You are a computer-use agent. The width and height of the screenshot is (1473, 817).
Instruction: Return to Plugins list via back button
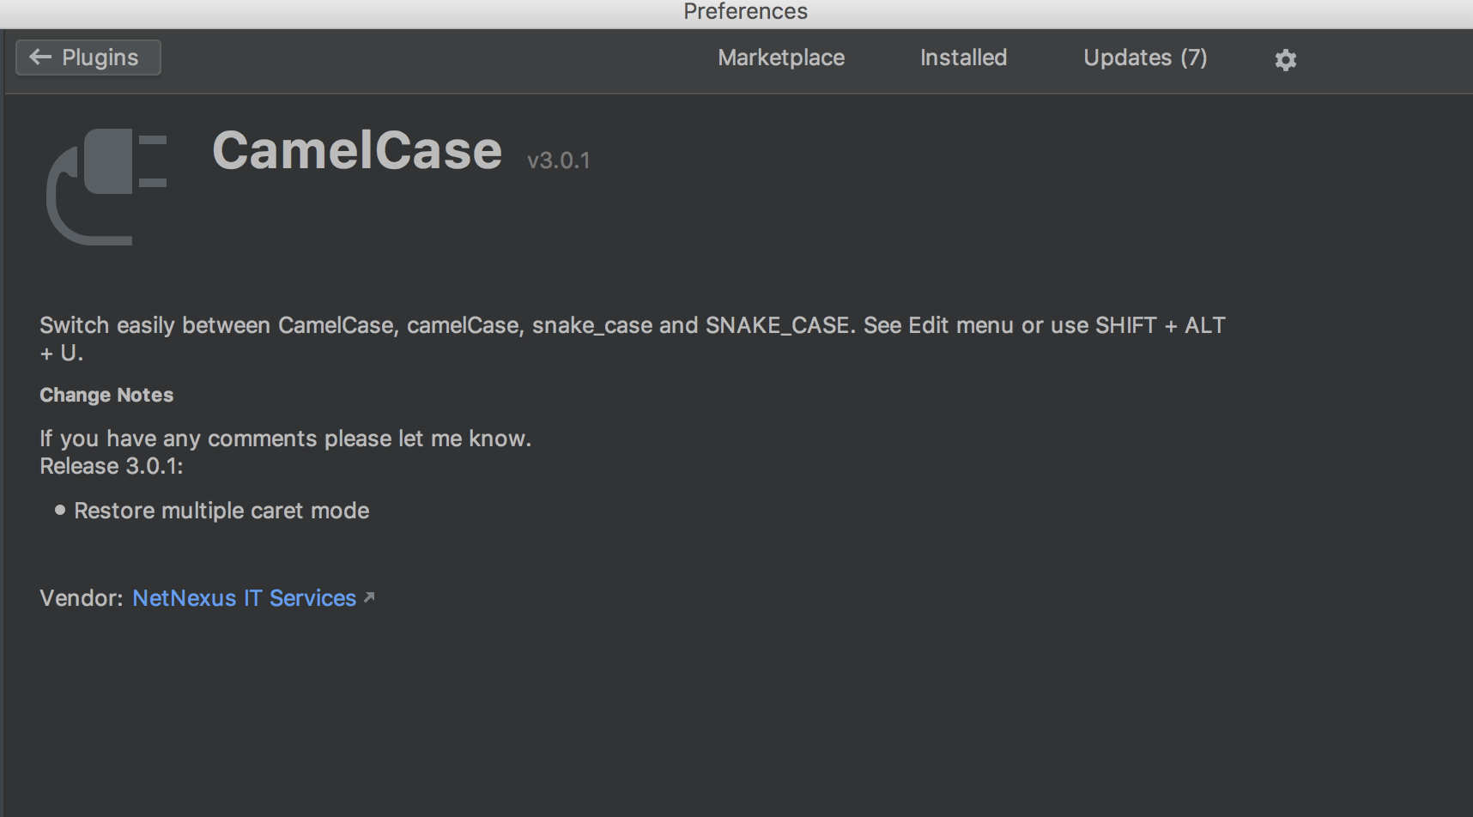[x=88, y=57]
